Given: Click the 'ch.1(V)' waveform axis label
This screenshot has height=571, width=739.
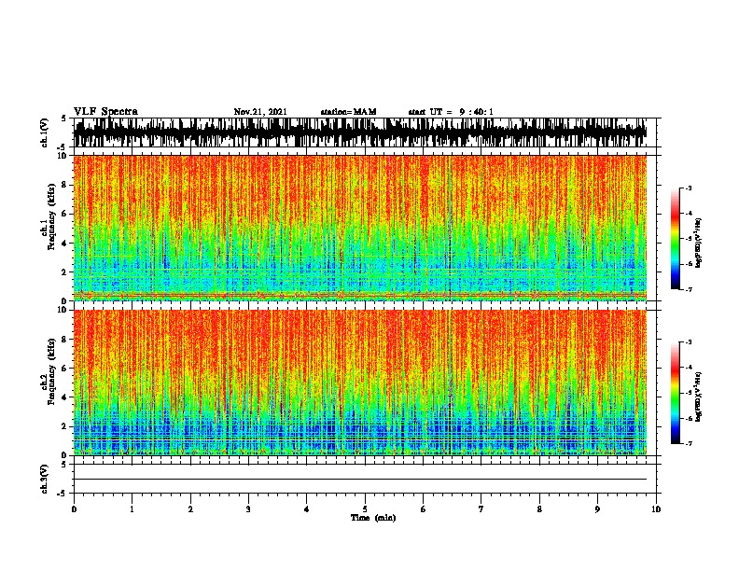Looking at the screenshot, I should [x=44, y=132].
